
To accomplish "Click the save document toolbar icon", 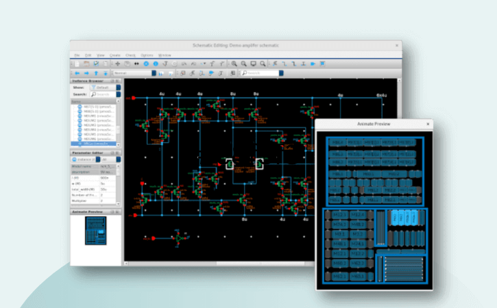I will tap(96, 64).
